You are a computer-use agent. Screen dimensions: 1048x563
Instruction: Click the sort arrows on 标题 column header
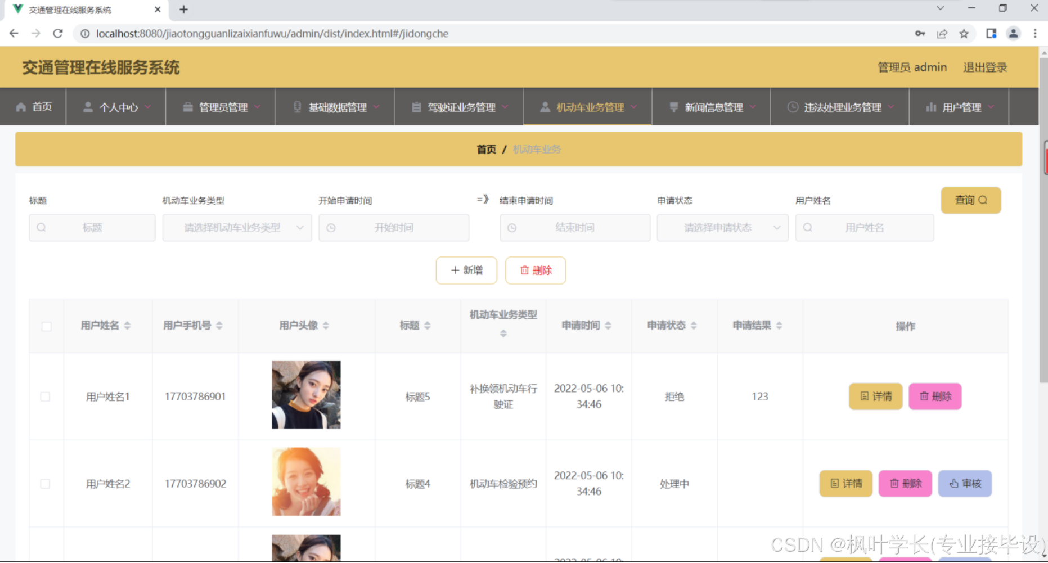point(428,326)
